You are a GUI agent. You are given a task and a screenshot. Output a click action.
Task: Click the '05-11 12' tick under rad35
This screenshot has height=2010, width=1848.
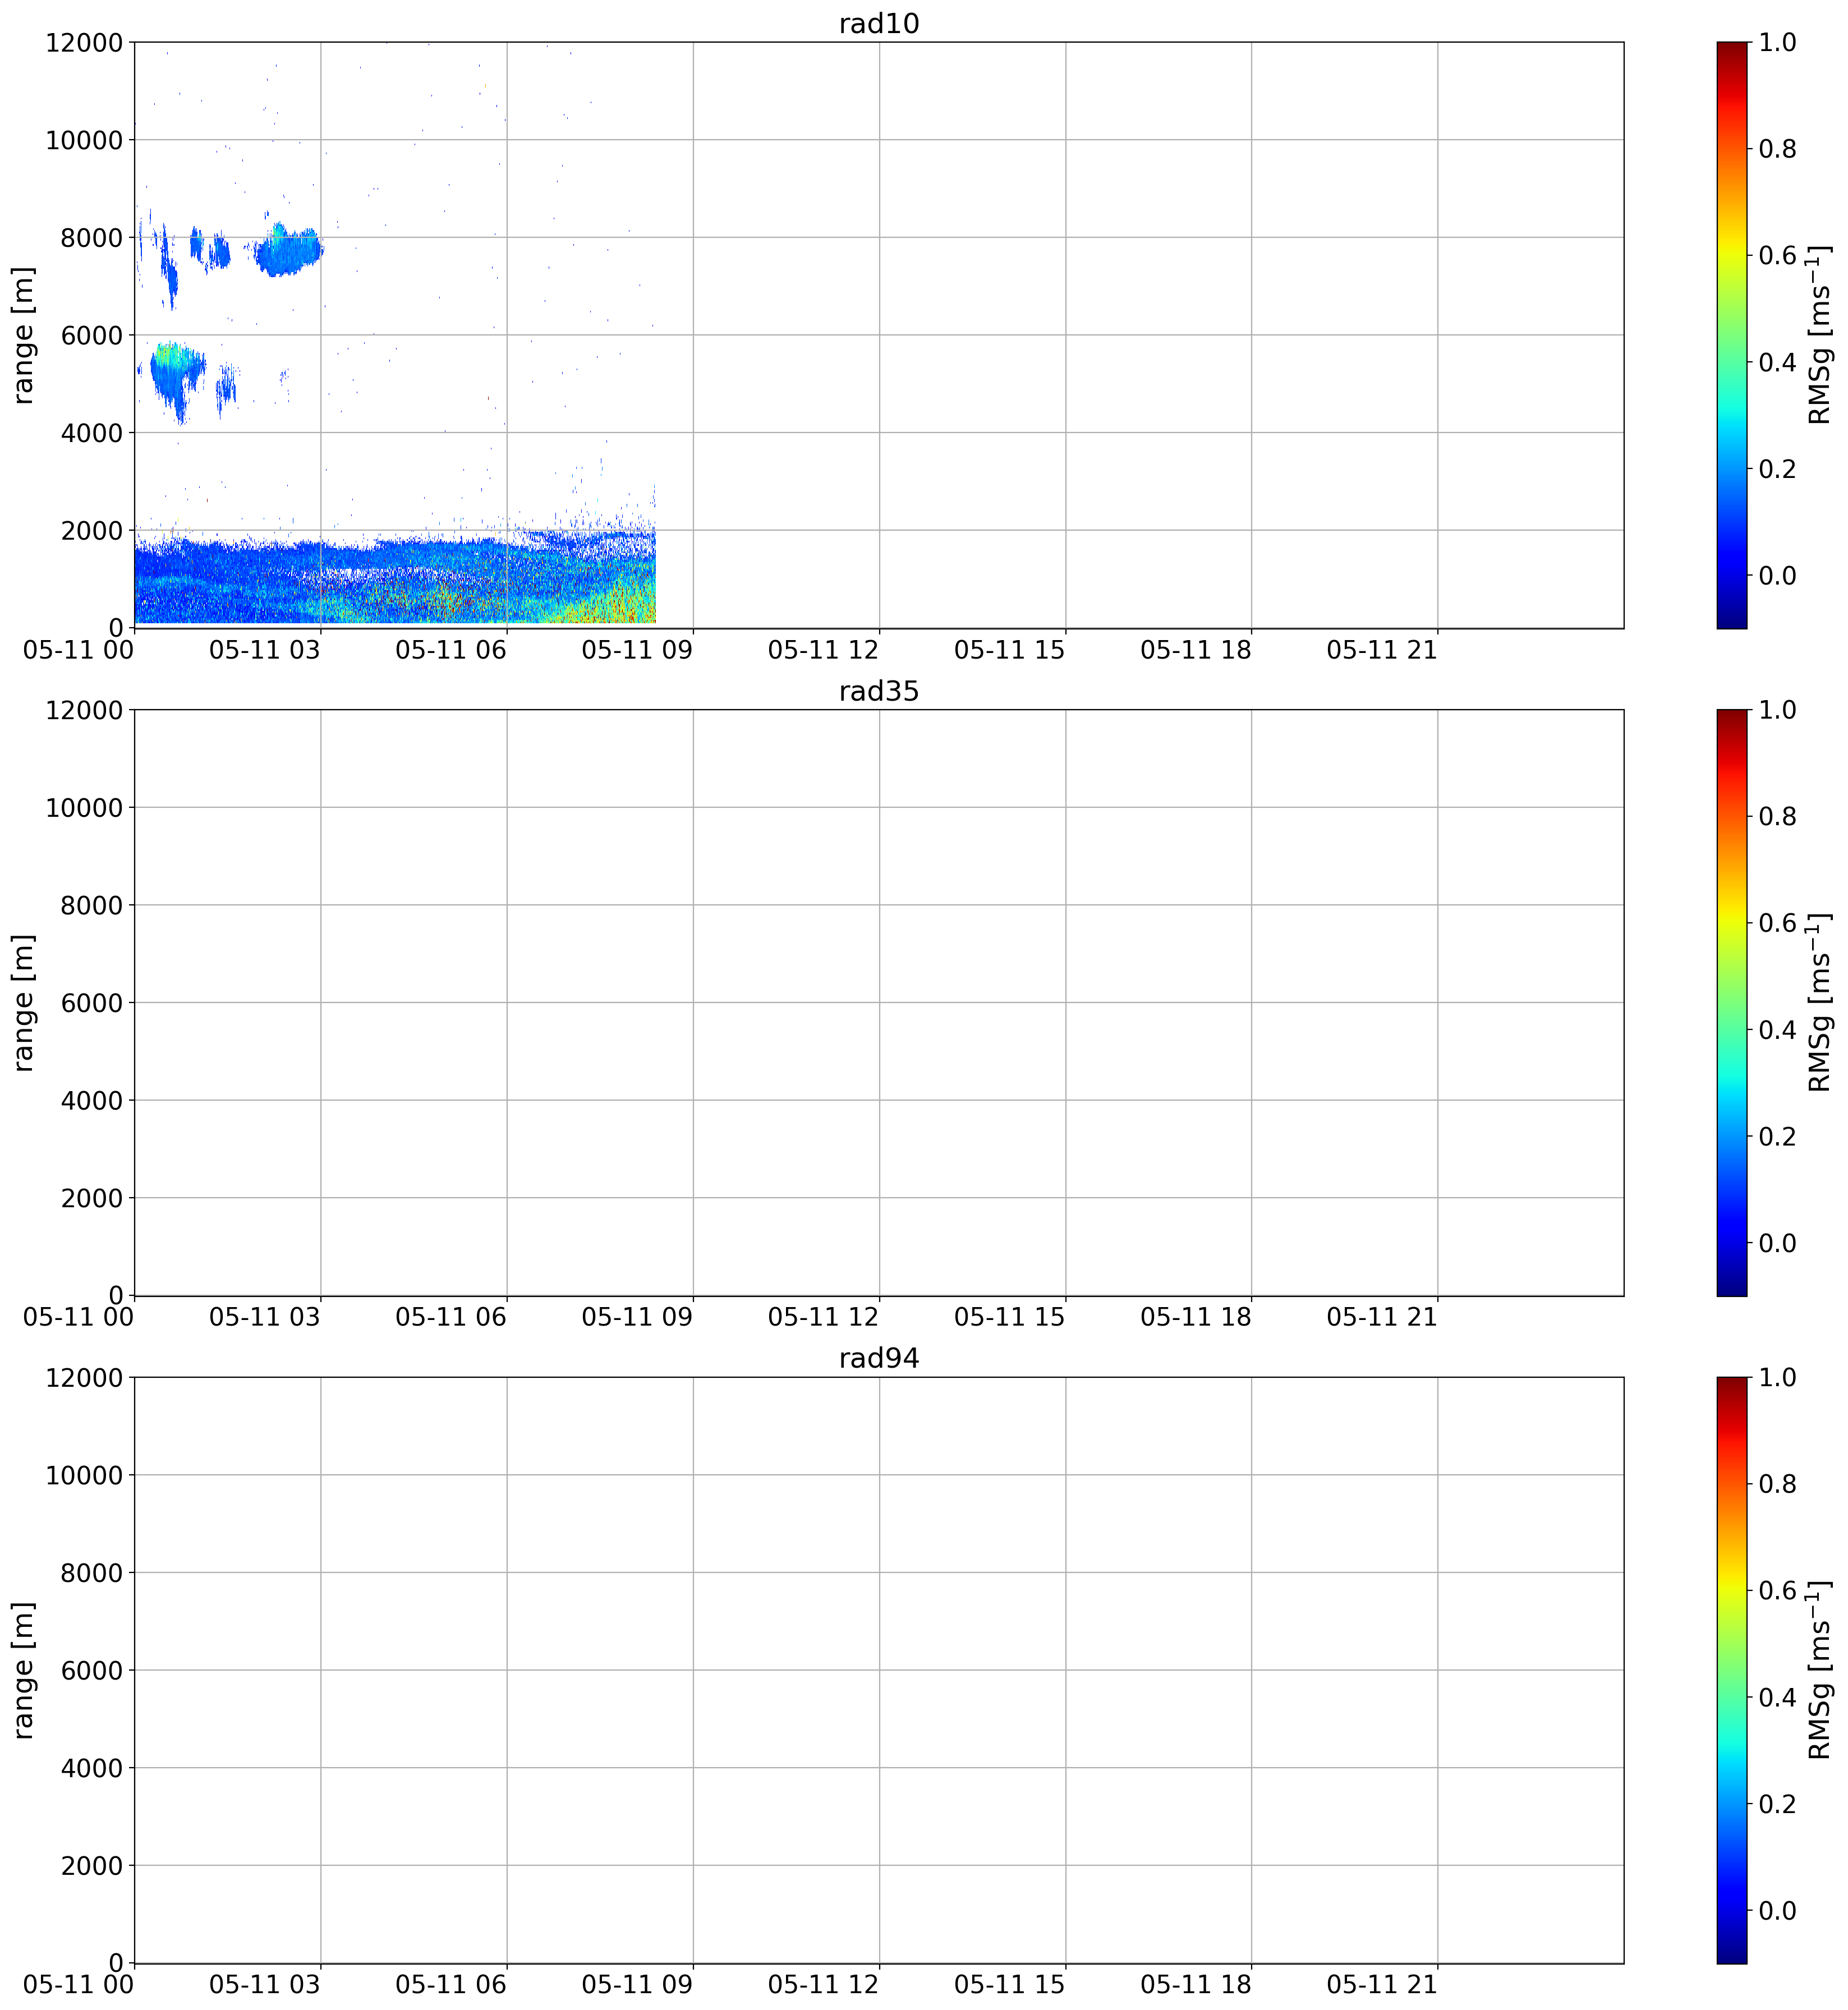[x=823, y=1318]
